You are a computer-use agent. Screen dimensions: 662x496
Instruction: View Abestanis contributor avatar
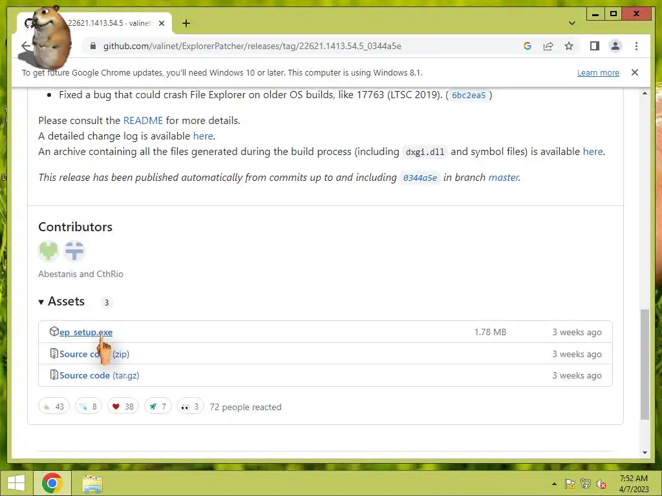click(48, 251)
